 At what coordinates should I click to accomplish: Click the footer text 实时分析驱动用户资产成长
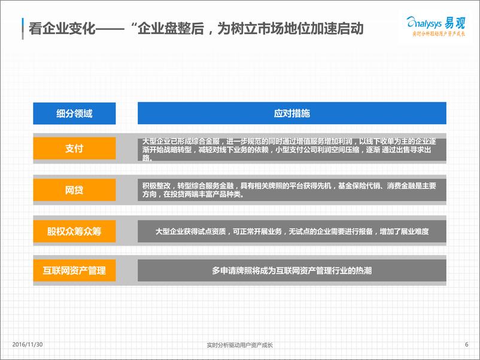click(239, 345)
